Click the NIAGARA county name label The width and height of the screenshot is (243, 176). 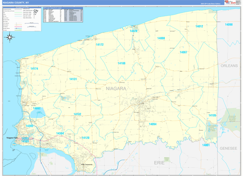pyautogui.click(x=116, y=88)
